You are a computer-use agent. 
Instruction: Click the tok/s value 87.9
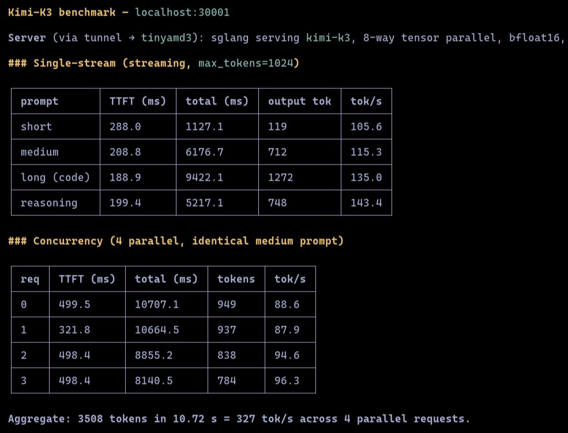click(x=287, y=330)
